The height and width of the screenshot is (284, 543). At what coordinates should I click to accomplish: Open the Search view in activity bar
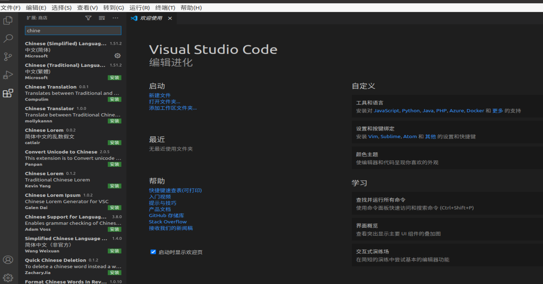(8, 38)
